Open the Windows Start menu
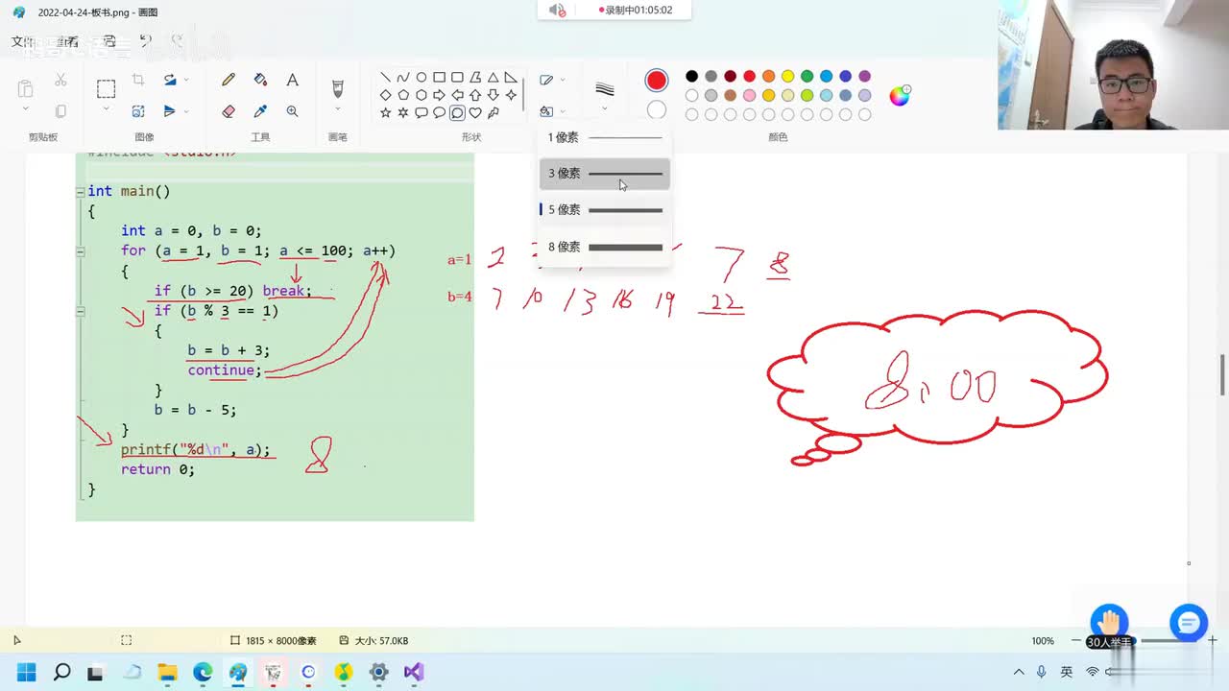The height and width of the screenshot is (691, 1229). 26,672
